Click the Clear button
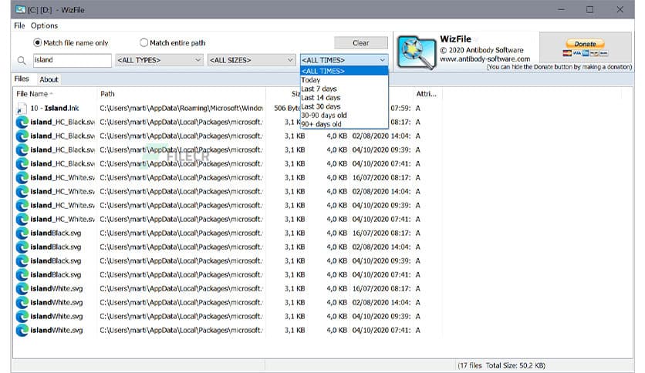 click(x=361, y=42)
